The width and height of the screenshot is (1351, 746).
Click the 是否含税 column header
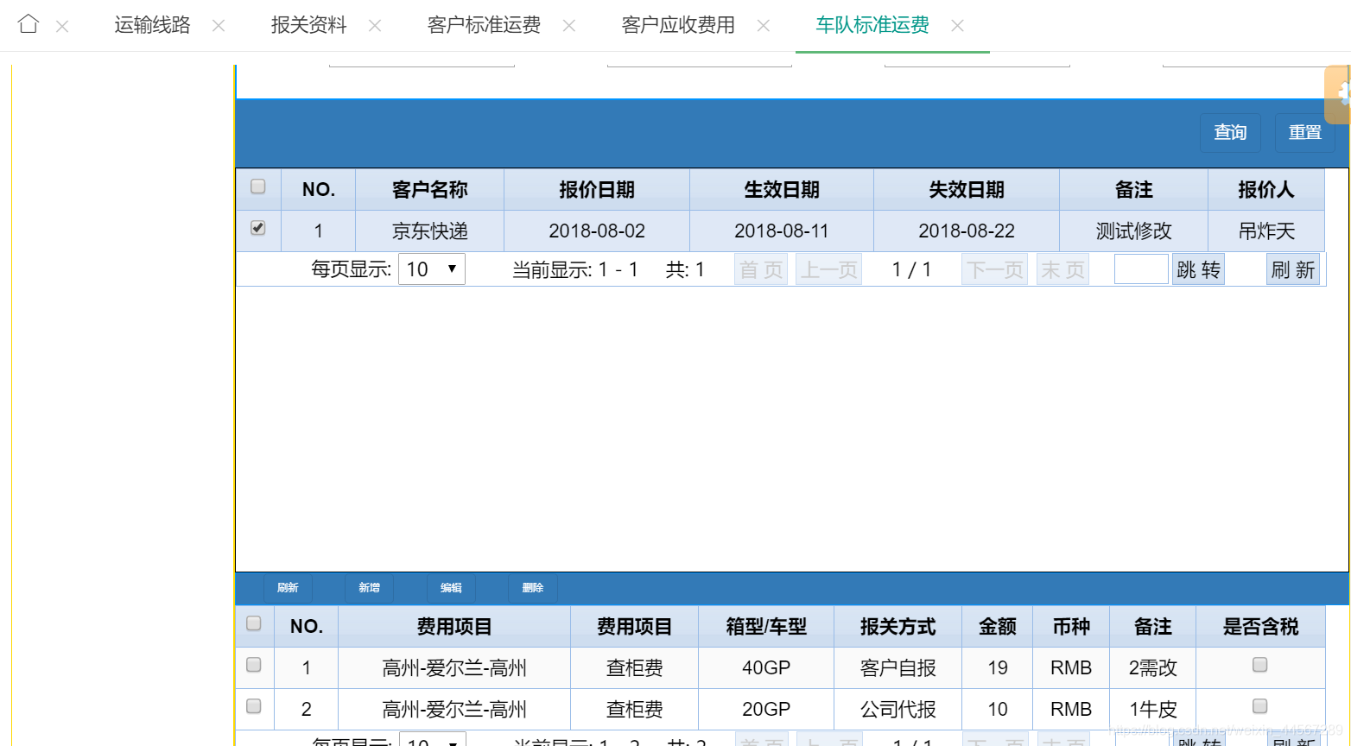(x=1261, y=627)
